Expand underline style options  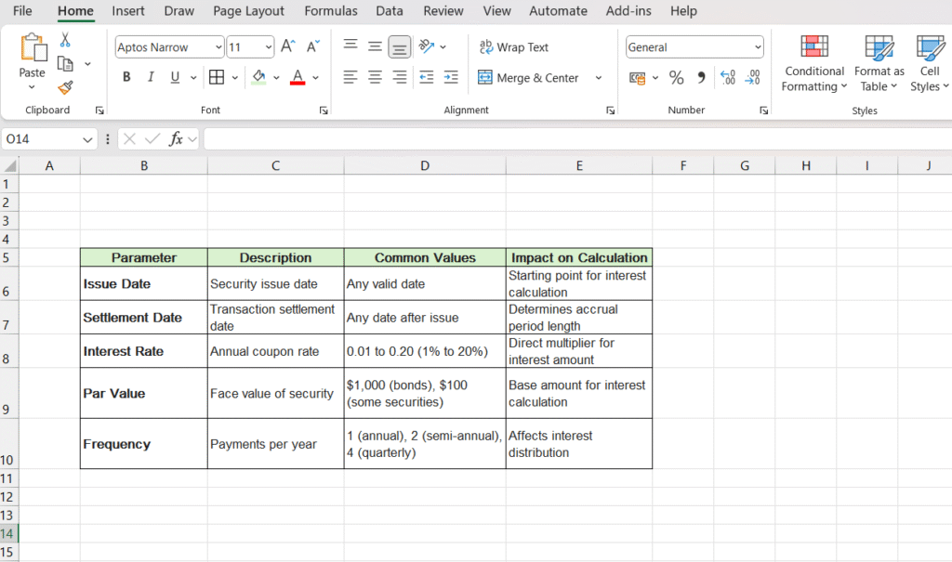(x=193, y=78)
